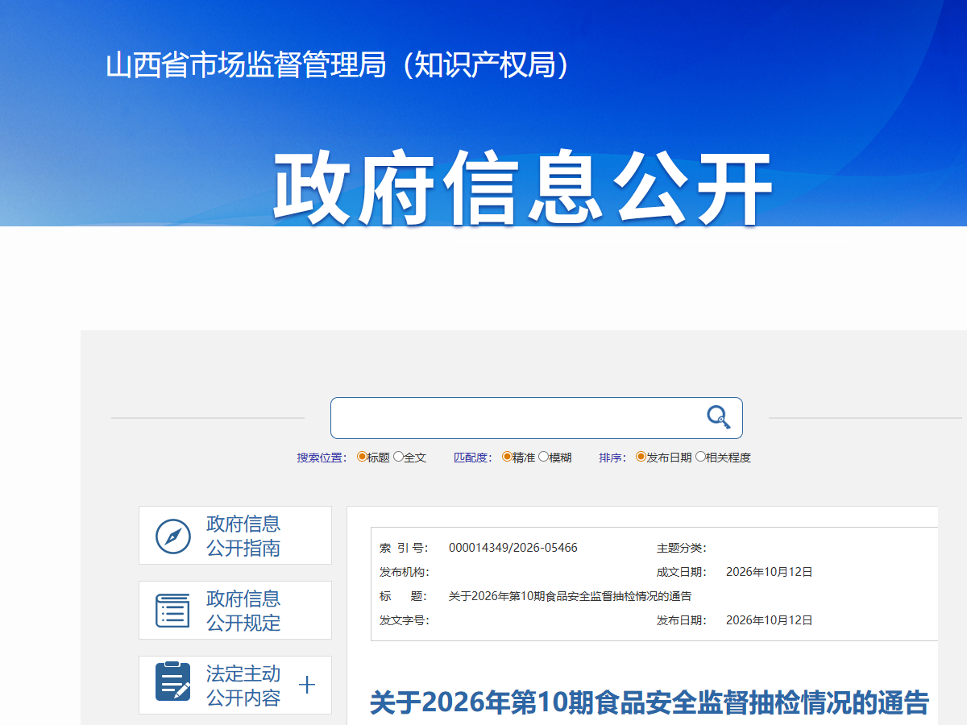Click the article headline 关于2026年第10期食品安全监督抽检情况的通告
The height and width of the screenshot is (725, 967).
click(x=650, y=702)
